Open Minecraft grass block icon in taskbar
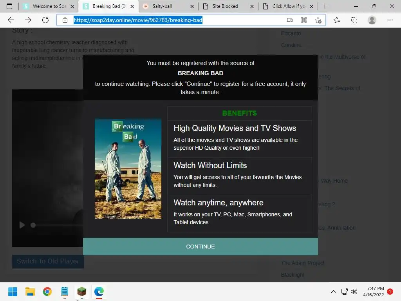Screen dimensions: 401x301 coord(82,292)
